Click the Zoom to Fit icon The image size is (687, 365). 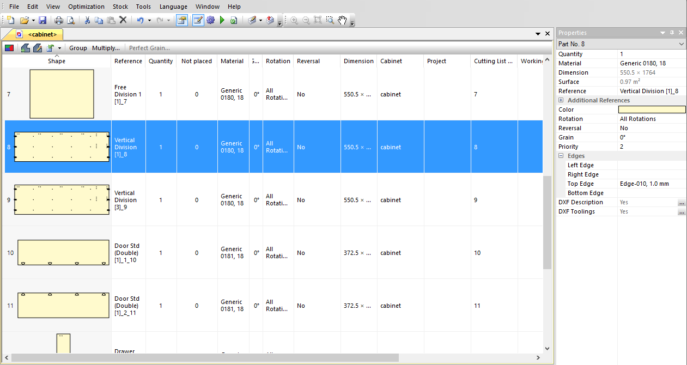click(318, 21)
